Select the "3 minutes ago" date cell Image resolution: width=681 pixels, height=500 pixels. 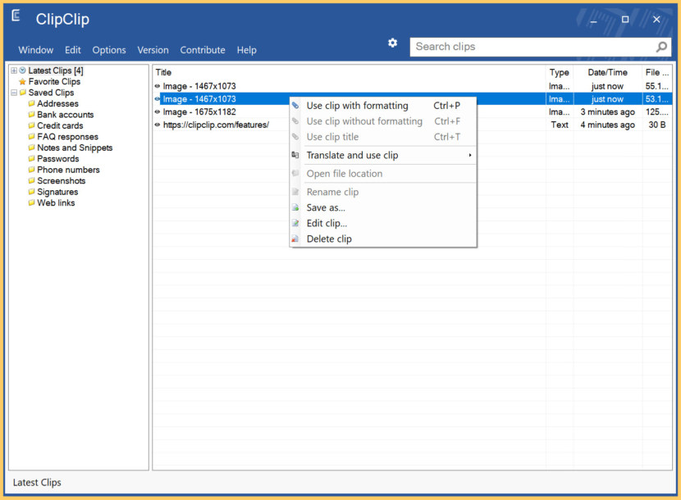(x=608, y=112)
